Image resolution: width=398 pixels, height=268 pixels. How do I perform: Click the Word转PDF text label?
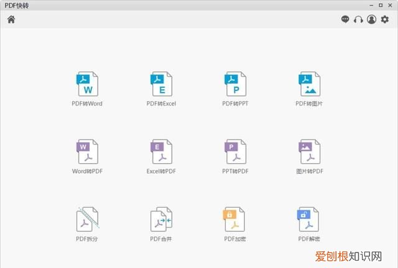coord(87,171)
